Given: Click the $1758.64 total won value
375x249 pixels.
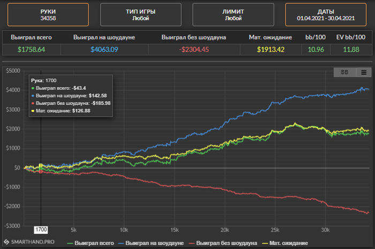Looking at the screenshot, I should click(x=31, y=49).
